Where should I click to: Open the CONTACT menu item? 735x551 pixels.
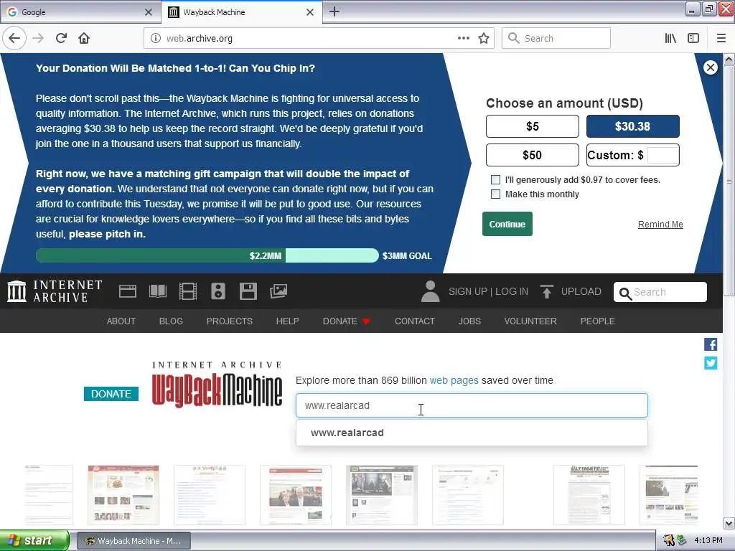pos(414,321)
